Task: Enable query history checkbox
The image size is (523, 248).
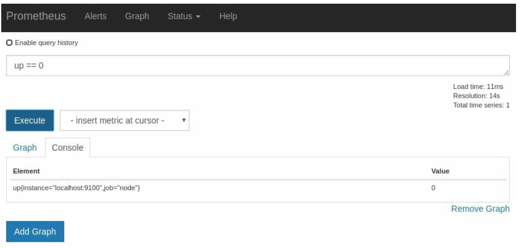Action: click(x=9, y=43)
